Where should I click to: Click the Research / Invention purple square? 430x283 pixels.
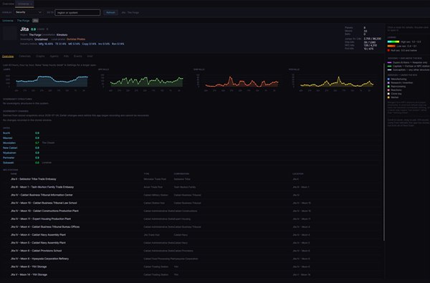[x=388, y=82]
